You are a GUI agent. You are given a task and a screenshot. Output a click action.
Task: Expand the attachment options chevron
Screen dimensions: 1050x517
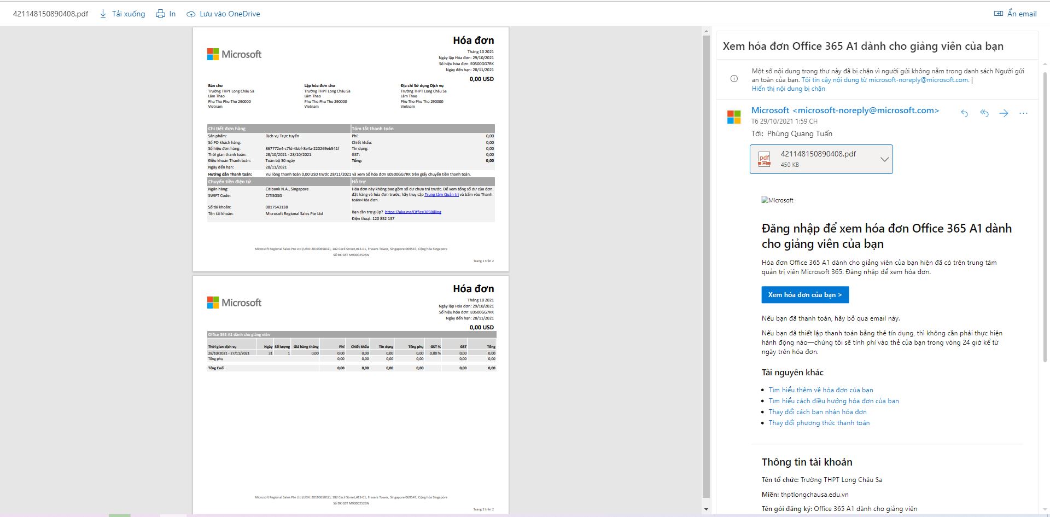[884, 159]
